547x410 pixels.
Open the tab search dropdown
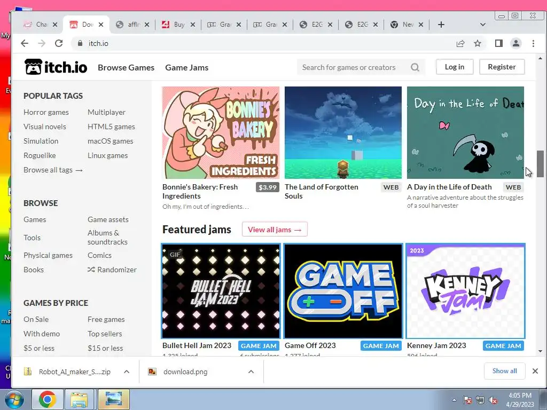tap(483, 25)
